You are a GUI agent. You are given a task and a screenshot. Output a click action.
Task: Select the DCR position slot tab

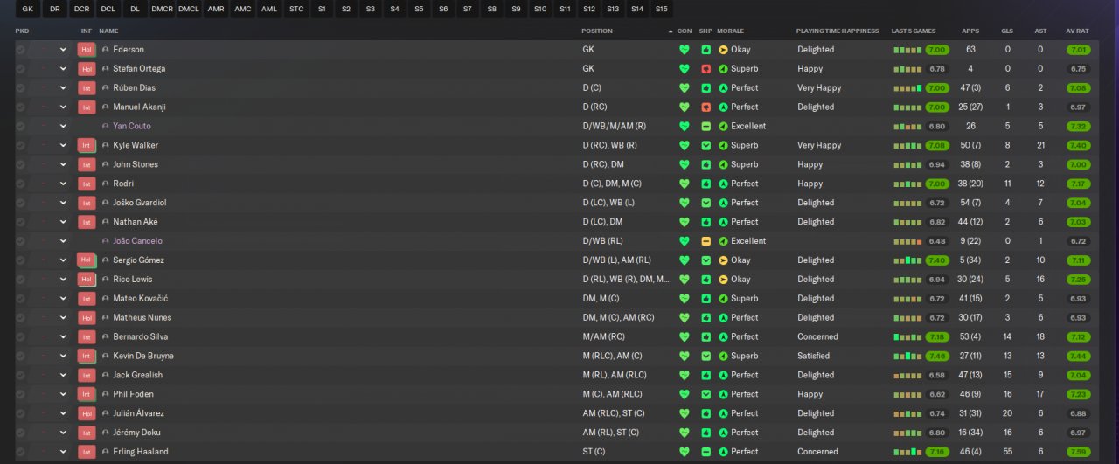click(x=81, y=9)
